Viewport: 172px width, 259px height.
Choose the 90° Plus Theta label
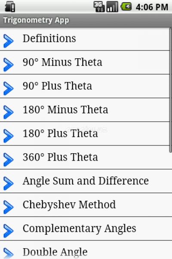(x=57, y=86)
